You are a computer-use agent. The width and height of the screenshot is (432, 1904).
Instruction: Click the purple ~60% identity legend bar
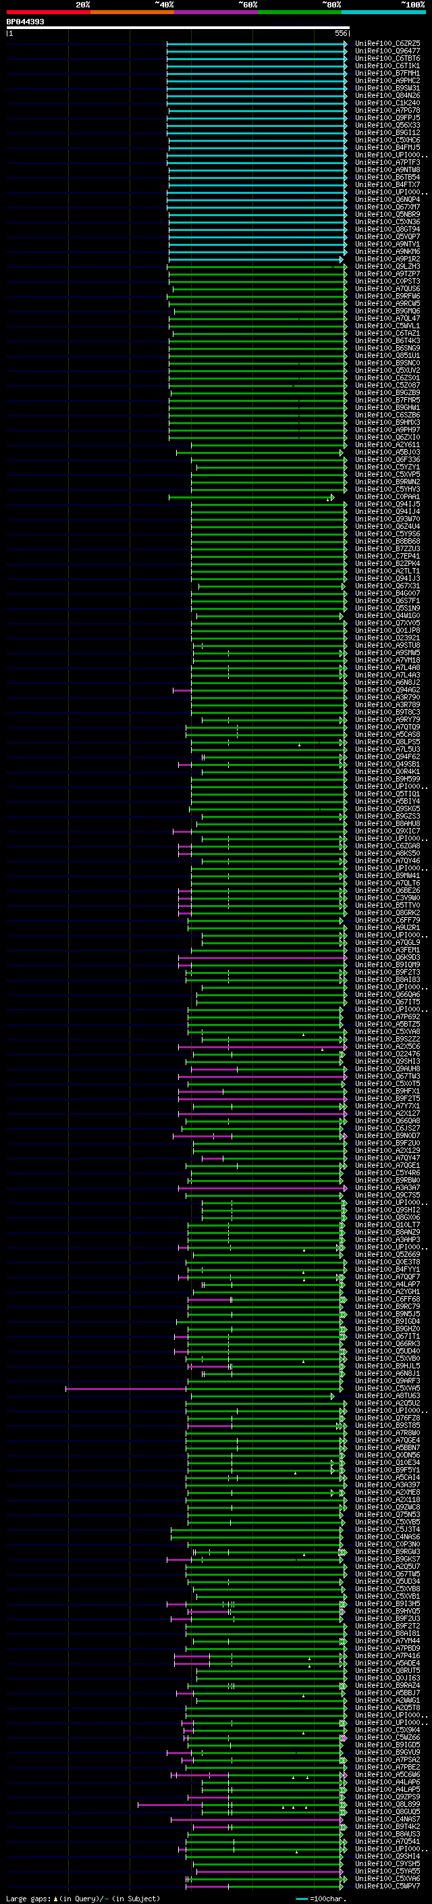(x=215, y=12)
